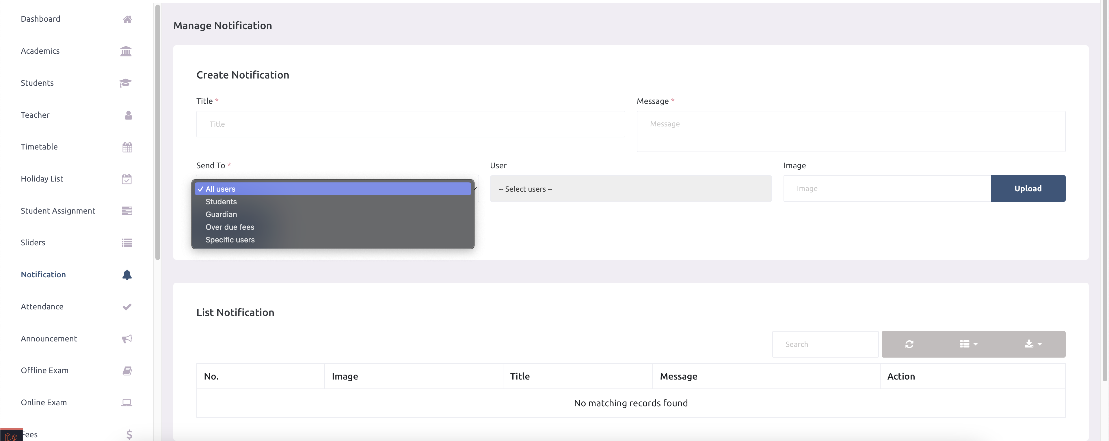Click the Offline Exam book icon
Image resolution: width=1109 pixels, height=441 pixels.
pyautogui.click(x=126, y=371)
